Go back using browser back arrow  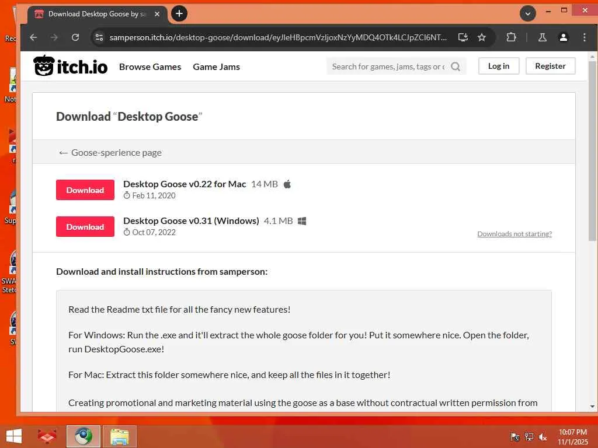(x=33, y=37)
